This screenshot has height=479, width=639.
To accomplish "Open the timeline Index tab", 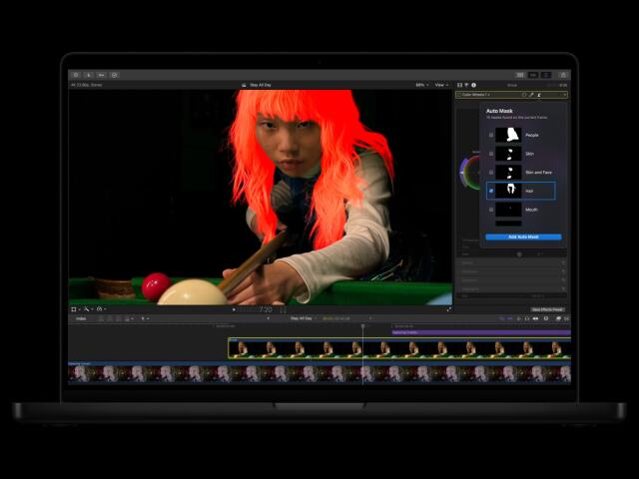I will (x=81, y=318).
